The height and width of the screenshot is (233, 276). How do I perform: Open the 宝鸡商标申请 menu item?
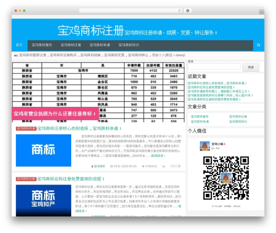[99, 45]
